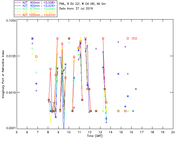Click the AOT 1020nm red legend entry
The width and height of the screenshot is (178, 143).
point(35,15)
